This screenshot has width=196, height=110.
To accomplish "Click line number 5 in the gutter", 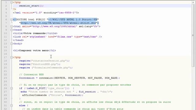I will pos(6,16).
